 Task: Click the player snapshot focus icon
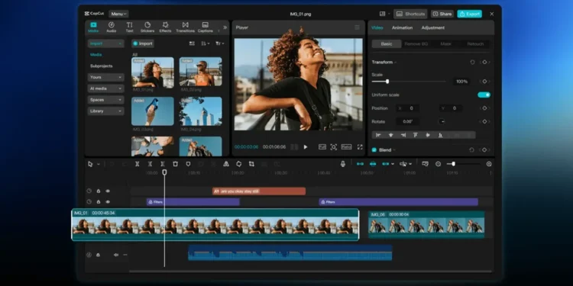334,147
